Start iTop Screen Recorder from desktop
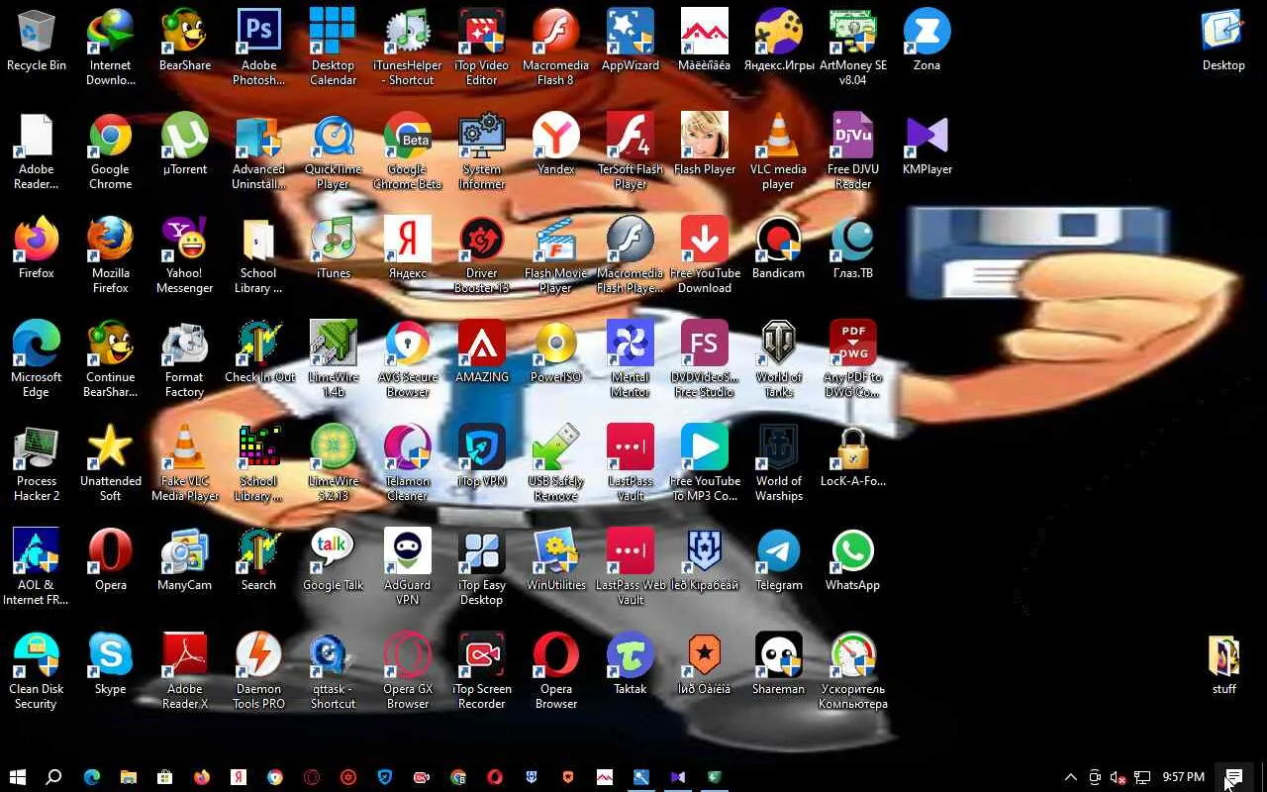 (x=482, y=671)
